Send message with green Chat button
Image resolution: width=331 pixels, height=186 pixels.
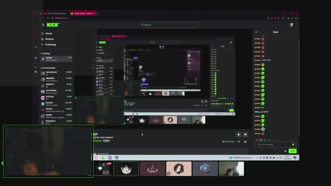tap(292, 151)
